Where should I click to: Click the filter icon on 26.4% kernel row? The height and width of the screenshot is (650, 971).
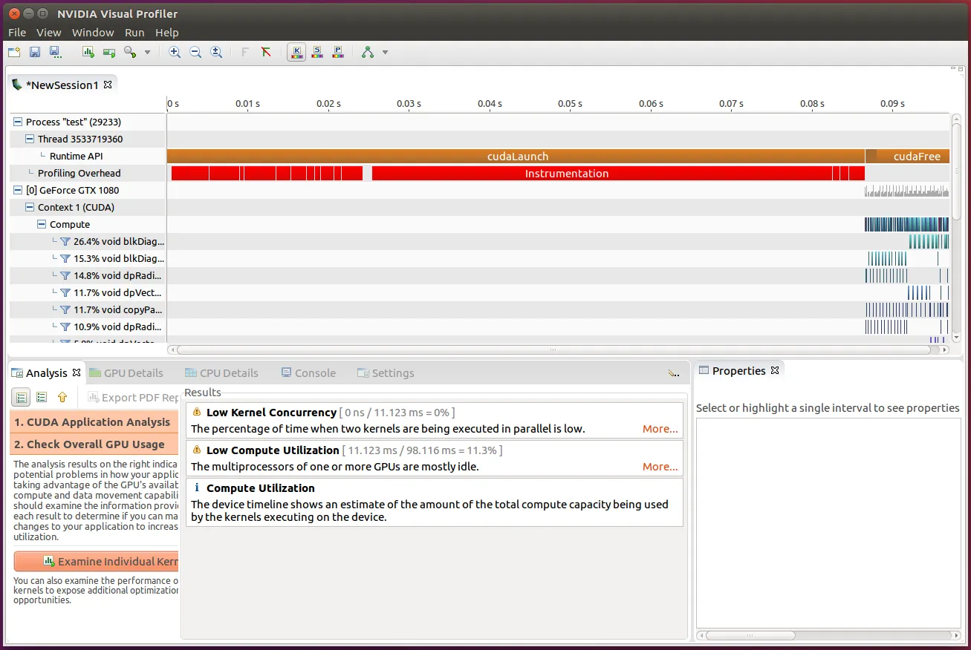[x=65, y=241]
